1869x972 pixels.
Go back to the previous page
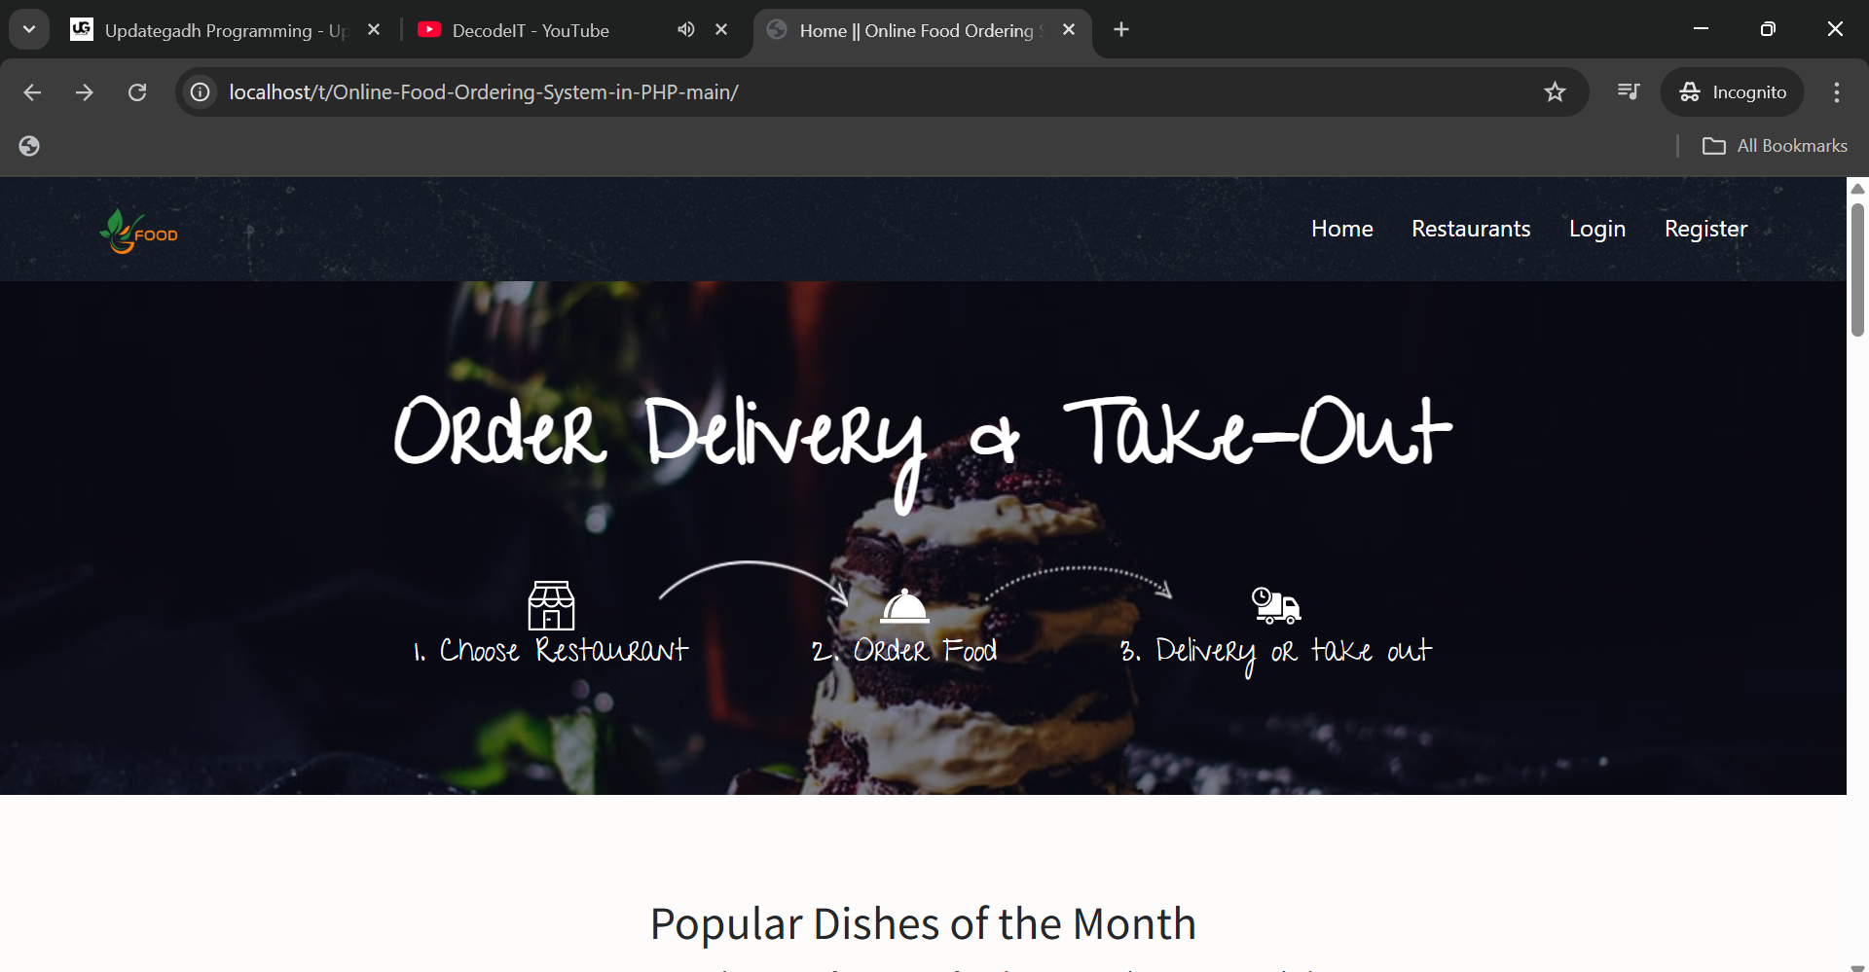click(32, 92)
